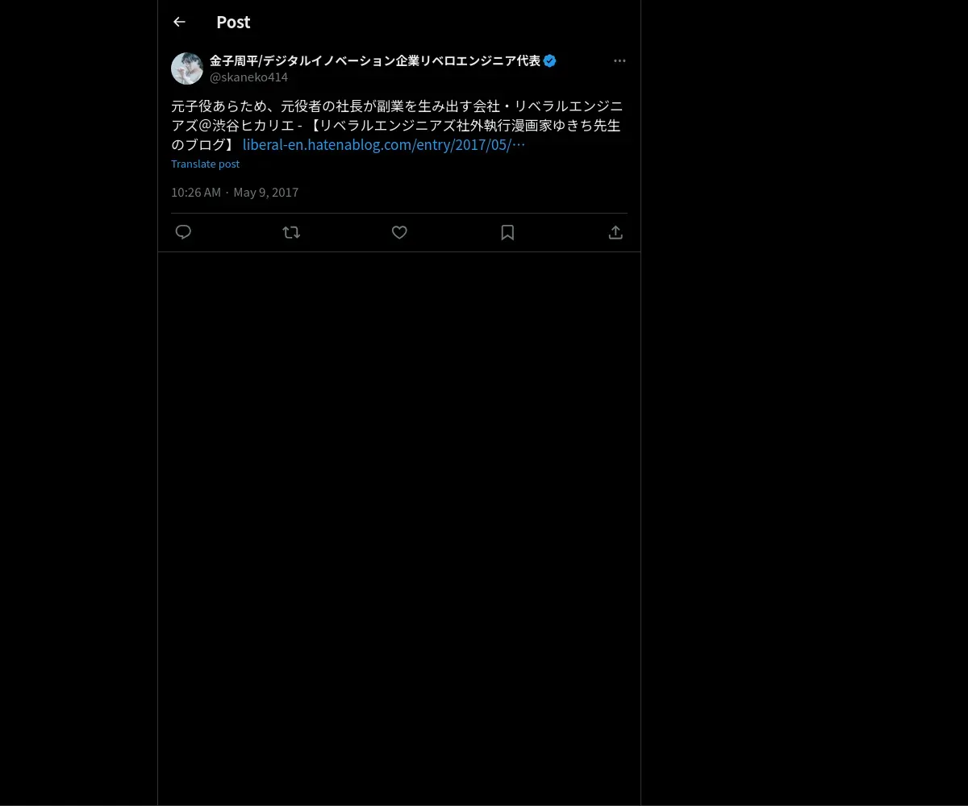
Task: Click the Post header title
Action: point(233,22)
